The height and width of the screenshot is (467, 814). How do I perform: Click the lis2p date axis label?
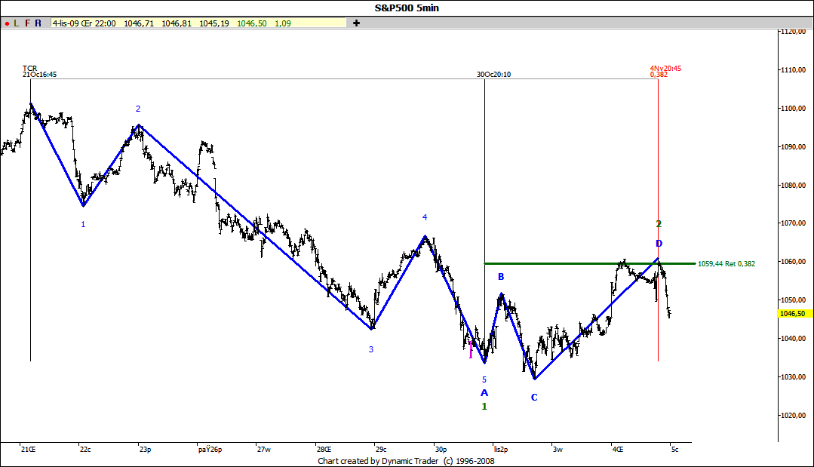point(501,450)
